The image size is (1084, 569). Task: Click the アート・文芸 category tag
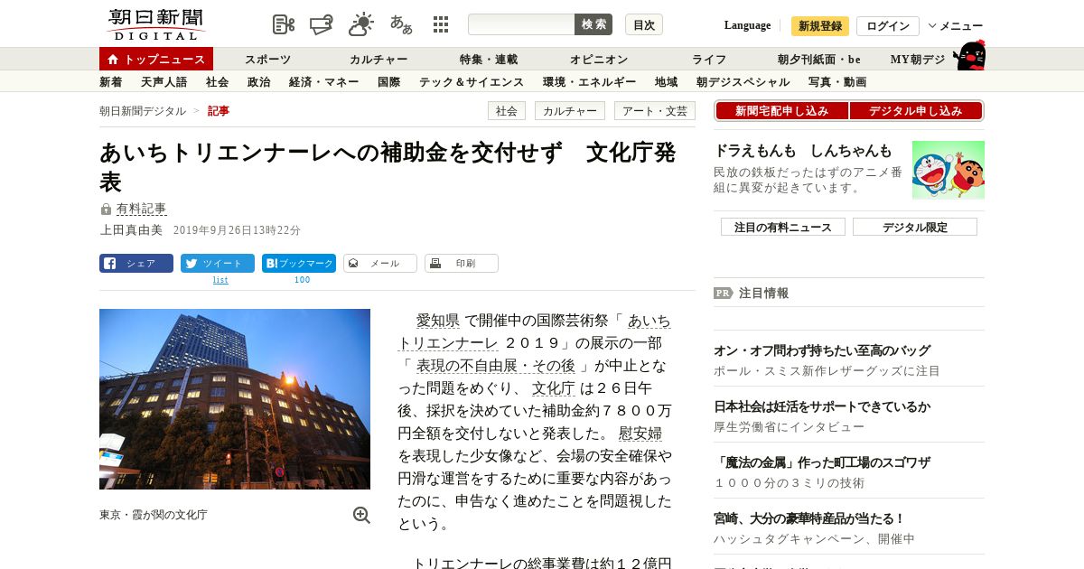pos(655,111)
